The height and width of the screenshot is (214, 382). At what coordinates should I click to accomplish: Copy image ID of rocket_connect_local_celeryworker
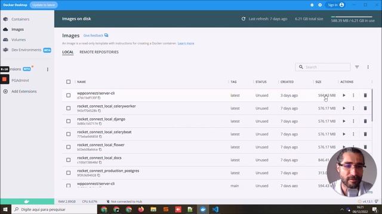100,111
